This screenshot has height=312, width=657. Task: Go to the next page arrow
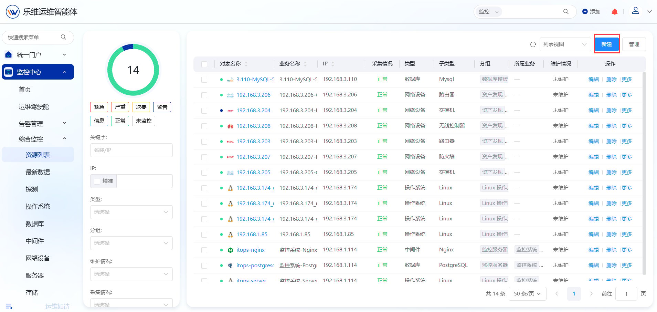(591, 294)
